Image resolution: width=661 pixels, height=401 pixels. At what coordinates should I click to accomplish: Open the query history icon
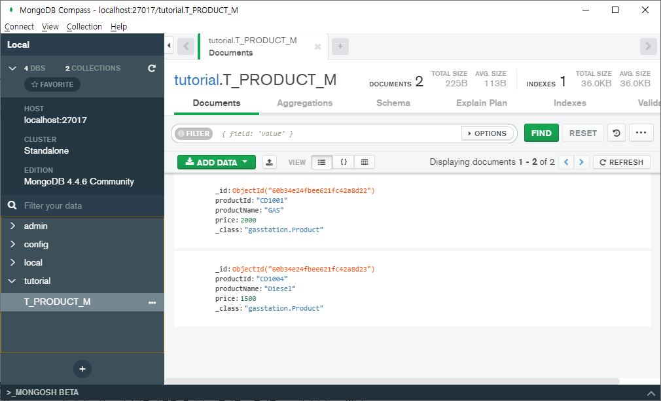point(616,133)
